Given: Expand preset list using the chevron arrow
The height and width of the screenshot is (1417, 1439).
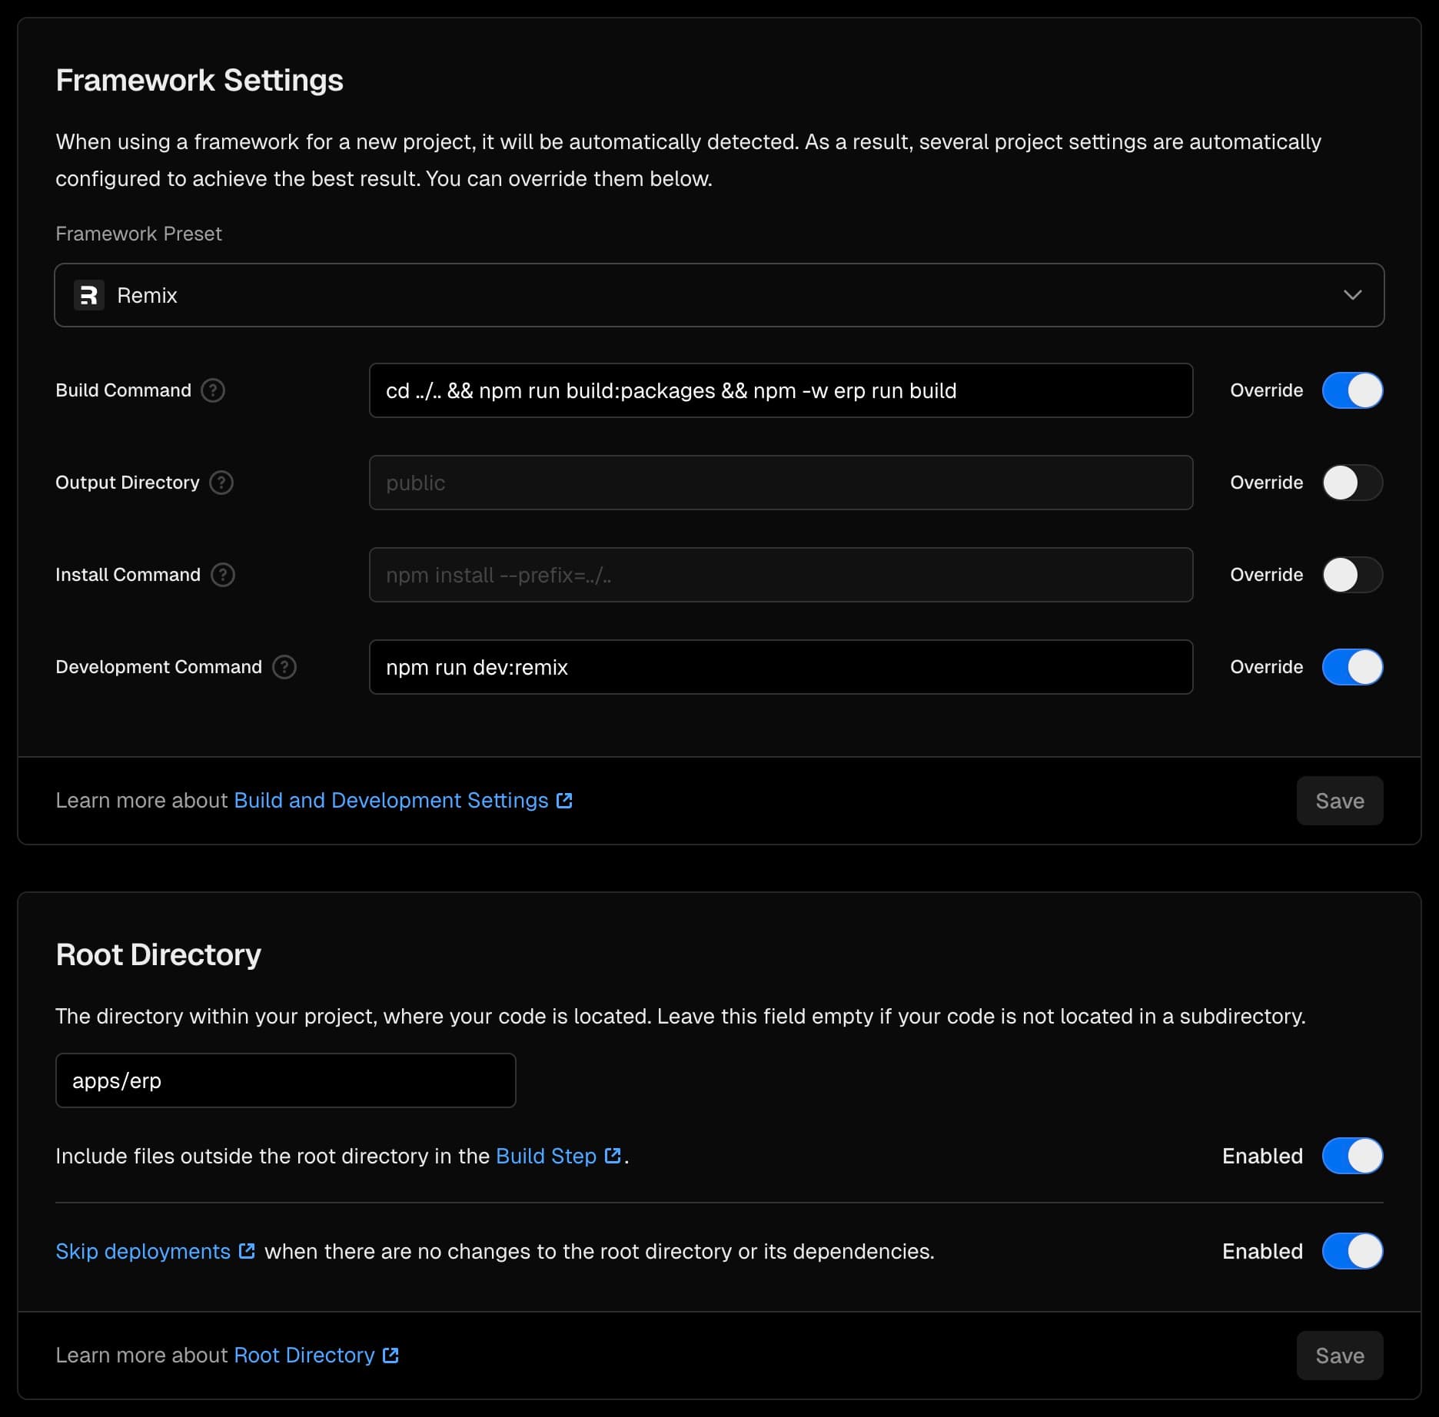Looking at the screenshot, I should pos(1352,295).
